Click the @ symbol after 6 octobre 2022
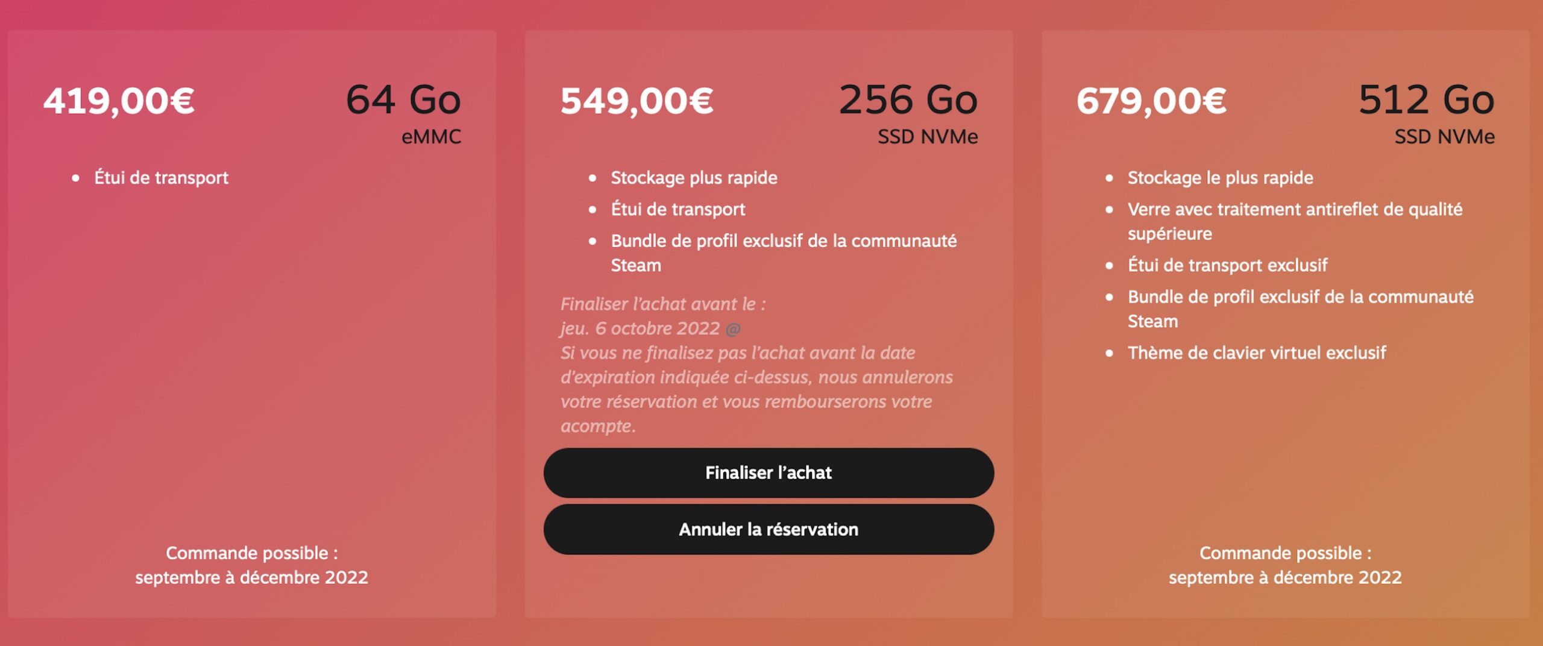Image resolution: width=1543 pixels, height=646 pixels. click(733, 329)
